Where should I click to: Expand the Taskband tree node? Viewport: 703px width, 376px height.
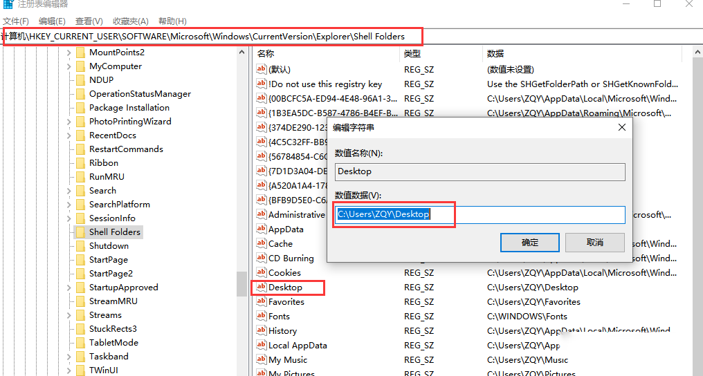69,357
